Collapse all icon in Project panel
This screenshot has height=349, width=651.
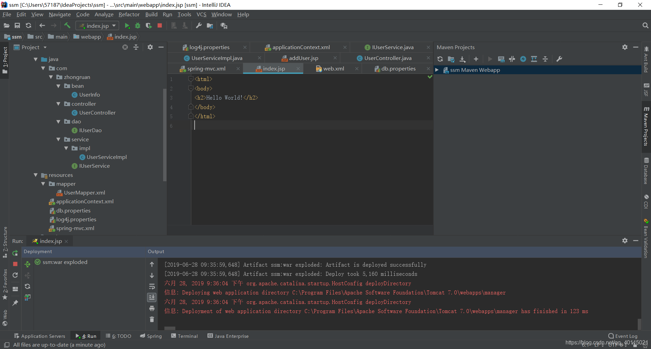point(136,47)
